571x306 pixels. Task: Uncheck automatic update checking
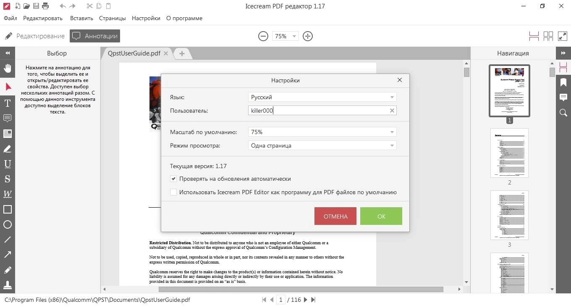[173, 179]
